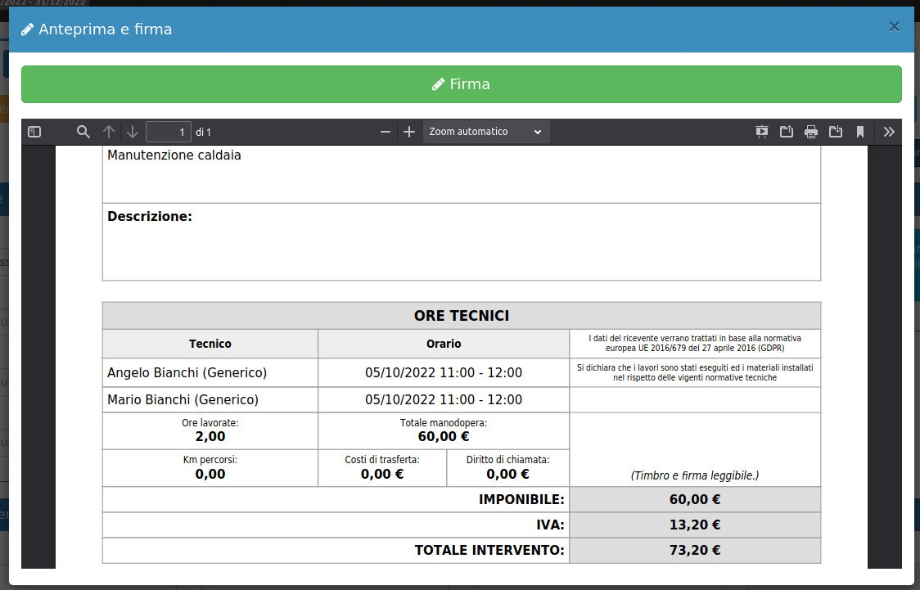920x590 pixels.
Task: Go to previous page arrow
Action: [x=109, y=132]
